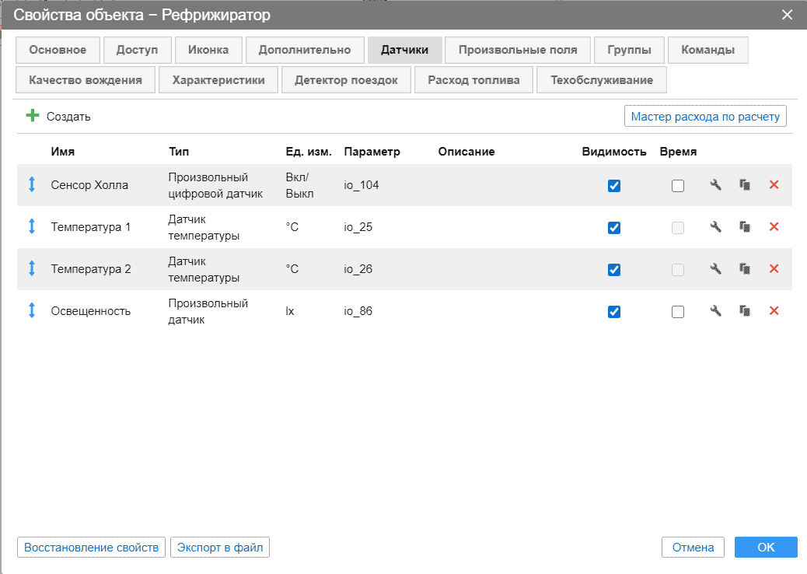
Task: Switch to Качество вождения tab
Action: [x=86, y=80]
